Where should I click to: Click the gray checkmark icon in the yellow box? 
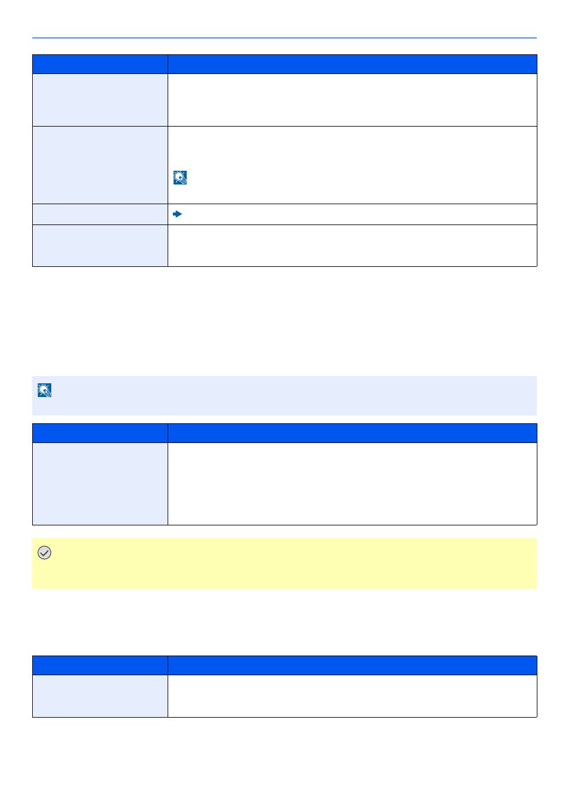pyautogui.click(x=44, y=552)
